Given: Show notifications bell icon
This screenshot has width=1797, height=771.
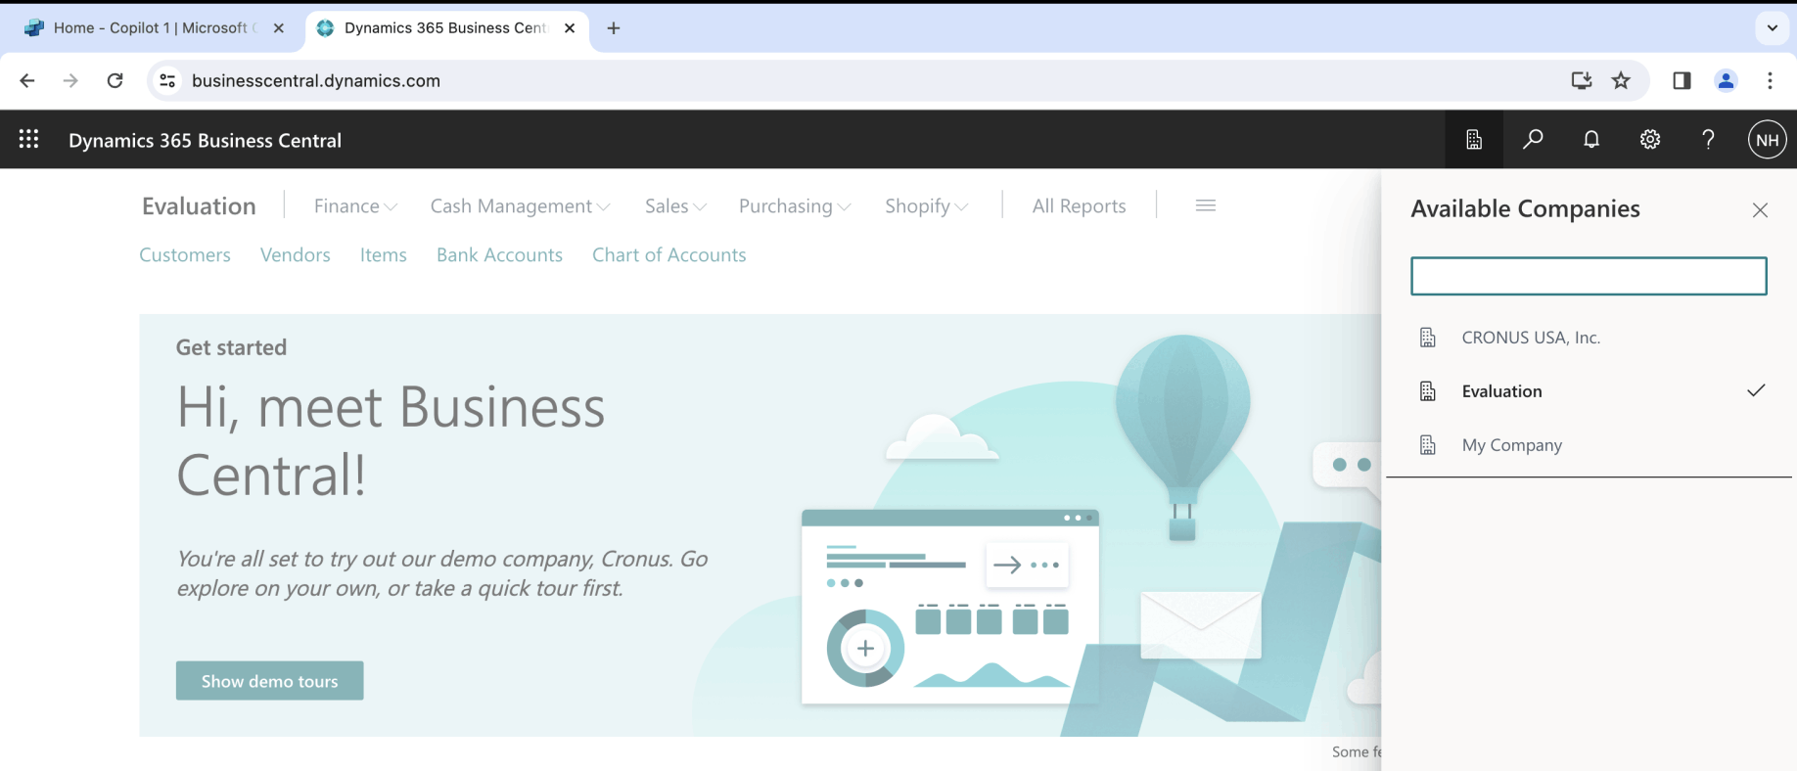Looking at the screenshot, I should point(1591,140).
